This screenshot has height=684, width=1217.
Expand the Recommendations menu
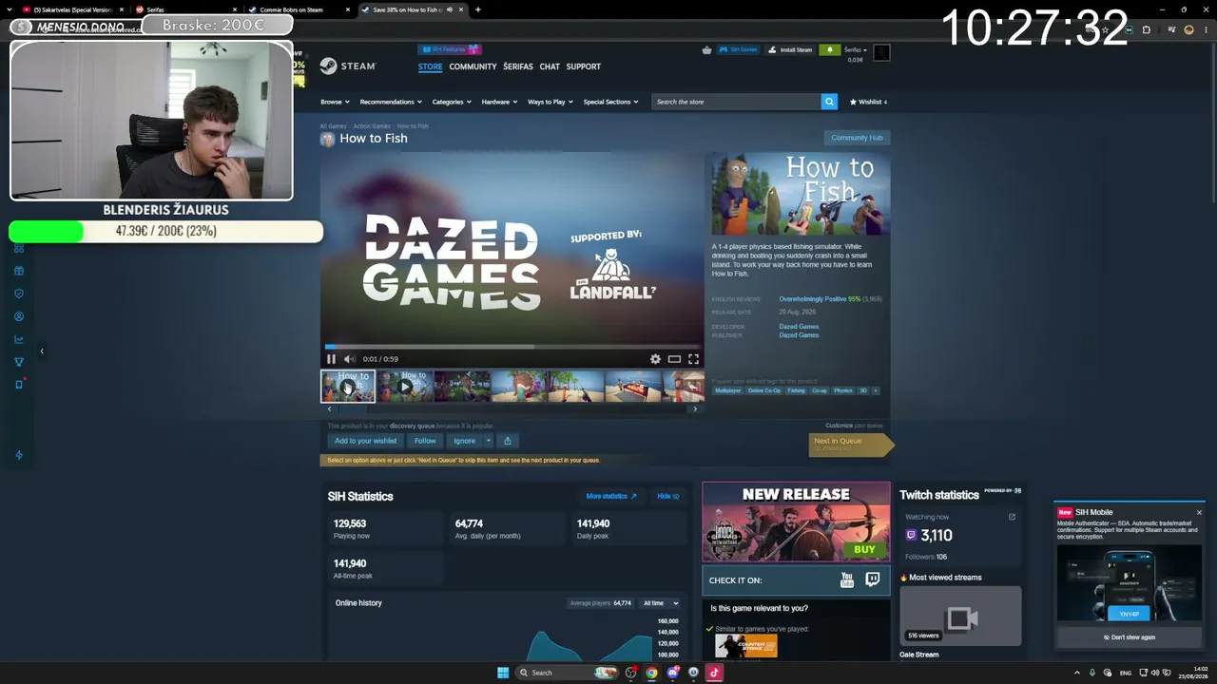pos(391,102)
